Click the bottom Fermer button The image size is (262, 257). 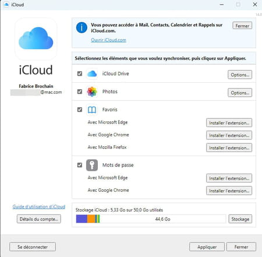pyautogui.click(x=241, y=247)
